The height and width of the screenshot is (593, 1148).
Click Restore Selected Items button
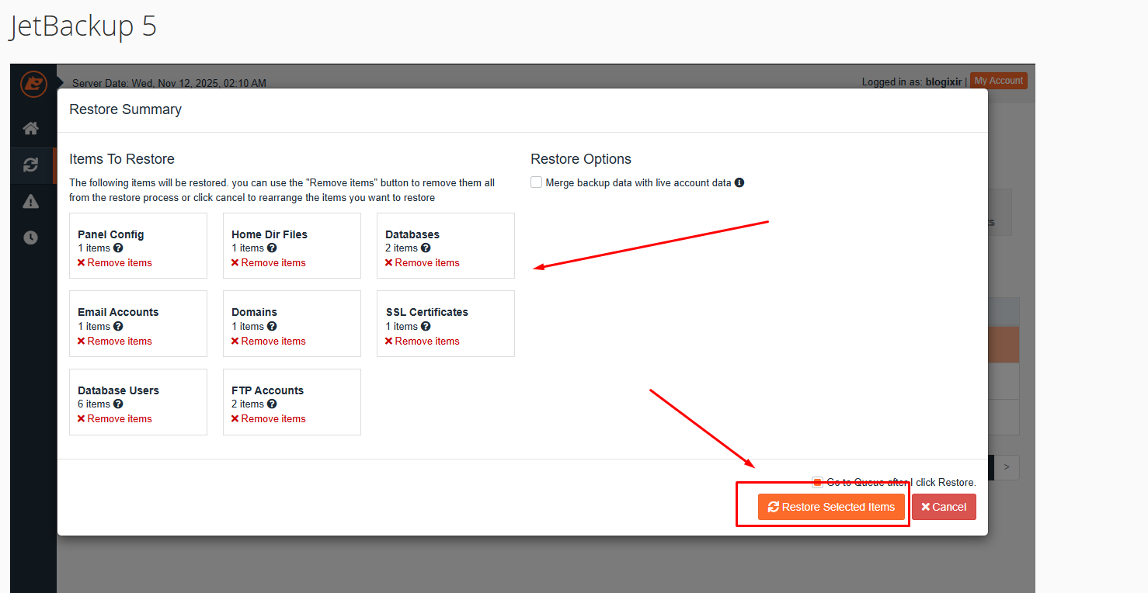[831, 507]
